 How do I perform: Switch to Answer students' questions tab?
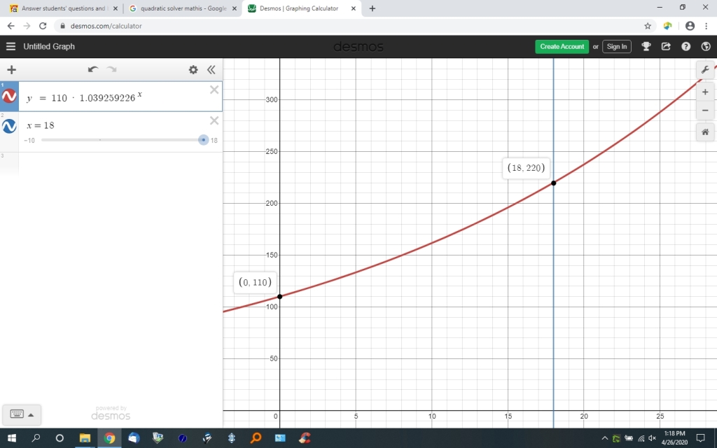pos(63,8)
